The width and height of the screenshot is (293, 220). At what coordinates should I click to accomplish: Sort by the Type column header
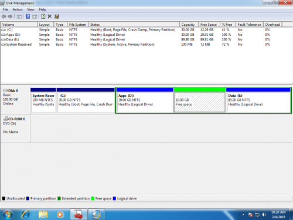pyautogui.click(x=60, y=25)
